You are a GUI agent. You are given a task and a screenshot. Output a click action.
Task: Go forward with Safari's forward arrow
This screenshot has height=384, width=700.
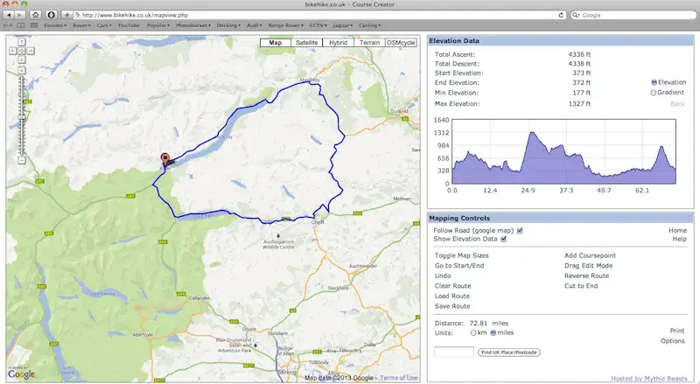(19, 15)
